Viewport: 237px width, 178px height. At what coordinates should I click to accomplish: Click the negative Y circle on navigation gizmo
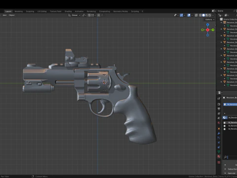[202, 30]
